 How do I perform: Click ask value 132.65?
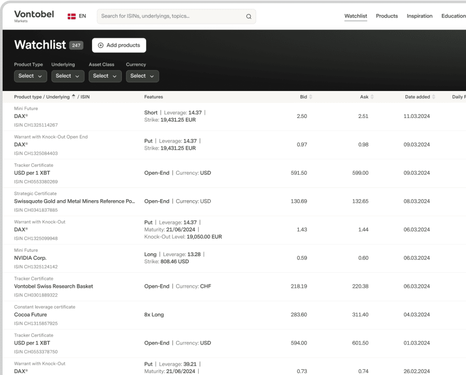click(360, 201)
